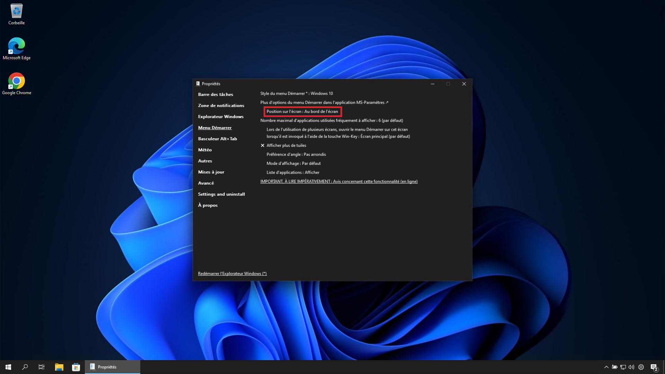Switch to 'Barre des tâches' section
Viewport: 665px width, 374px height.
pyautogui.click(x=215, y=95)
